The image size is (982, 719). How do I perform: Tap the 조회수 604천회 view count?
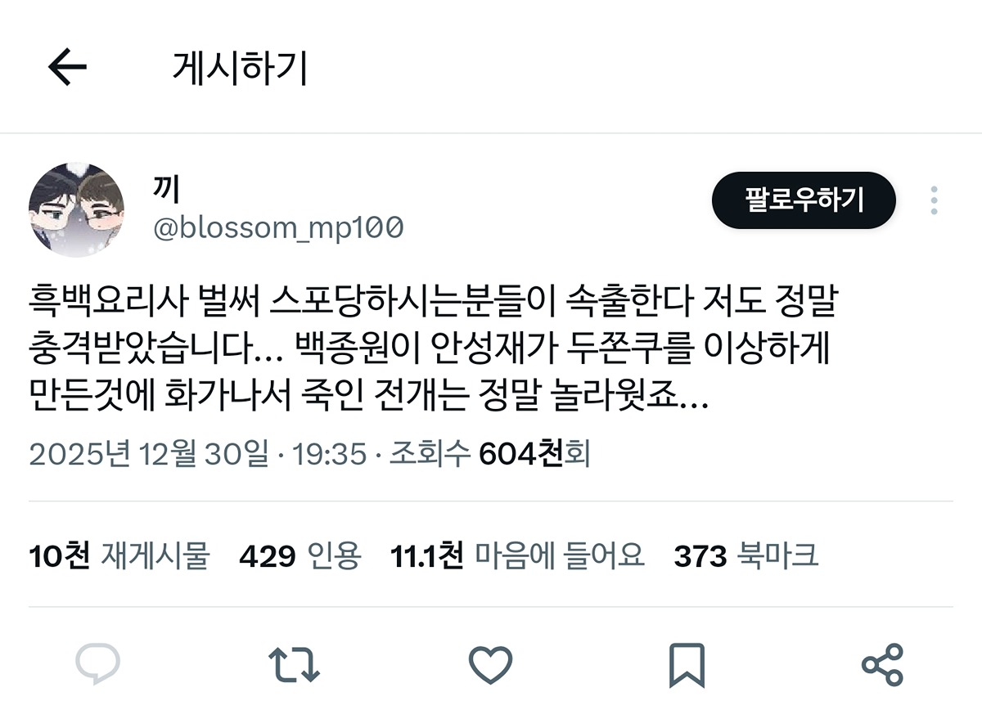pyautogui.click(x=489, y=453)
